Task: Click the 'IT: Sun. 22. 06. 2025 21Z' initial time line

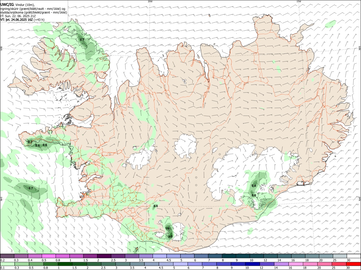Action: pos(18,16)
